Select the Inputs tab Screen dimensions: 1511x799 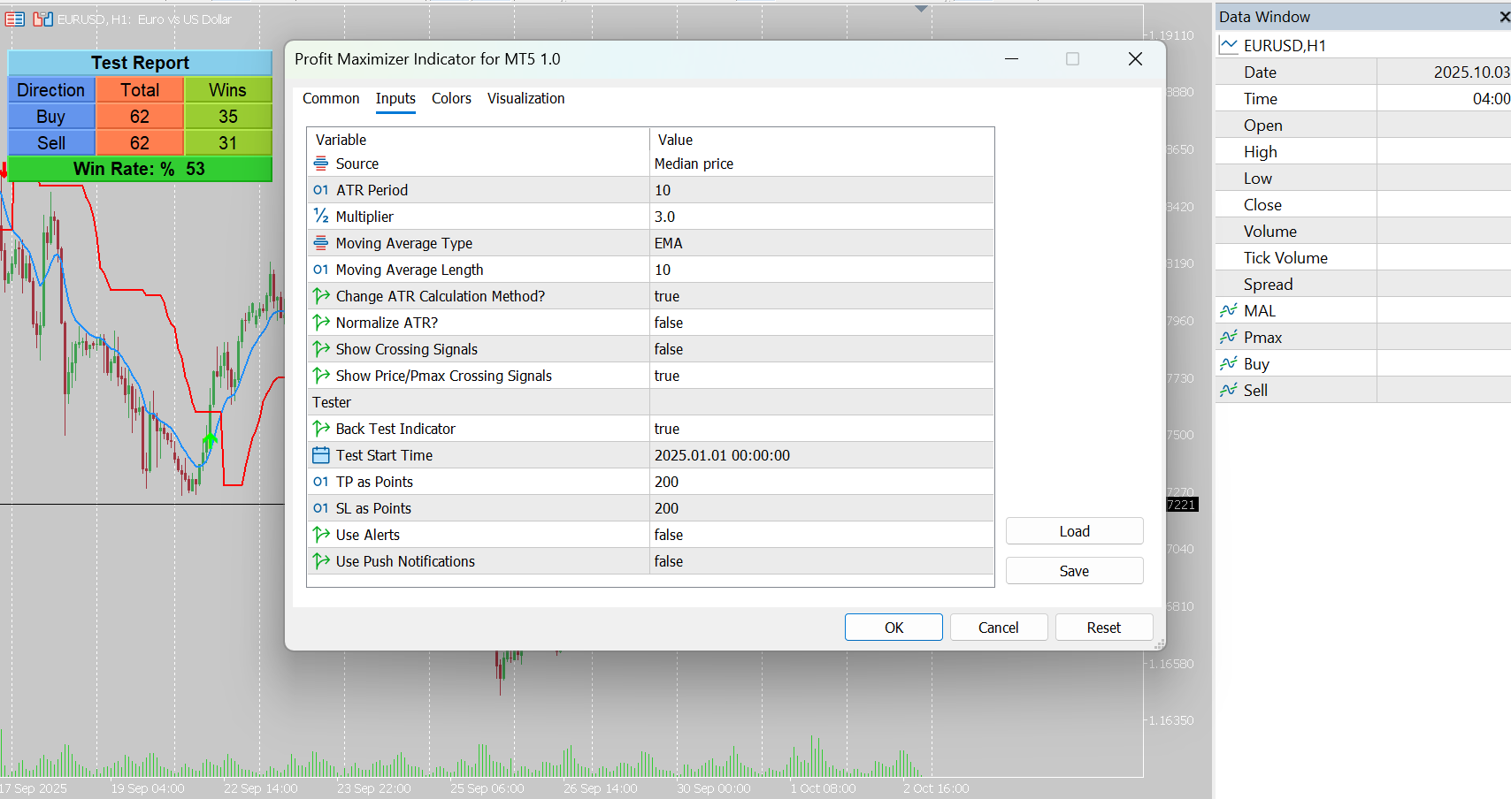pos(395,98)
